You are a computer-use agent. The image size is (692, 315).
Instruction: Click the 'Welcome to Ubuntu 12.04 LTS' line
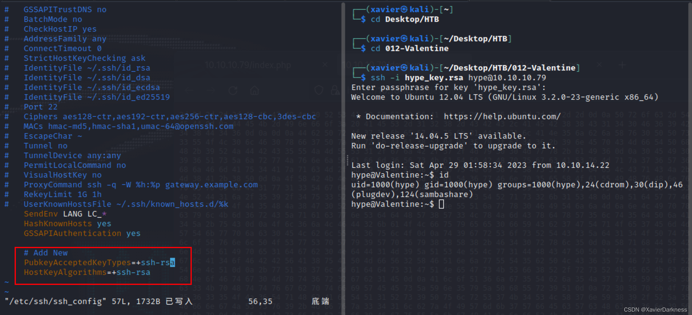click(x=505, y=97)
